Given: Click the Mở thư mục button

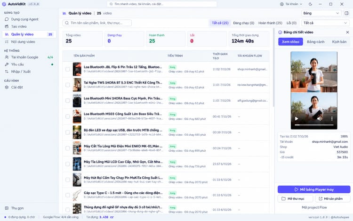Looking at the screenshot, I should [x=296, y=199].
